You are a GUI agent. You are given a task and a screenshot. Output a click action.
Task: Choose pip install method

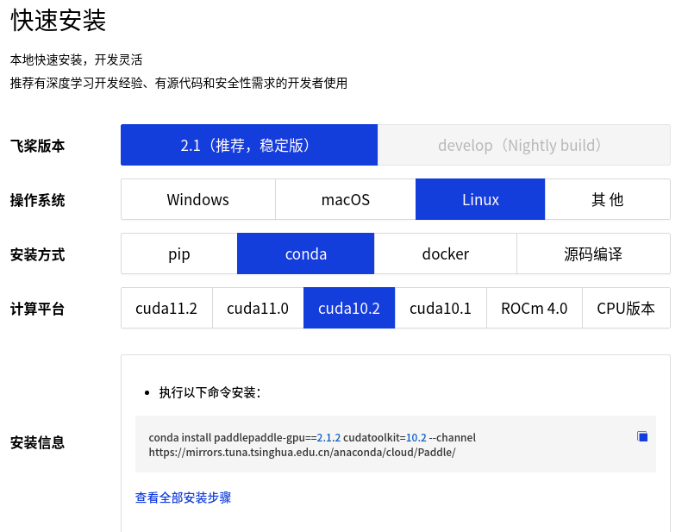tap(179, 253)
